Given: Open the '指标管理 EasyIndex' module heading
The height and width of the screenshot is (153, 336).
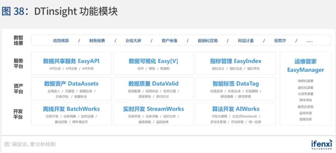Looking at the screenshot, I should 236,61.
